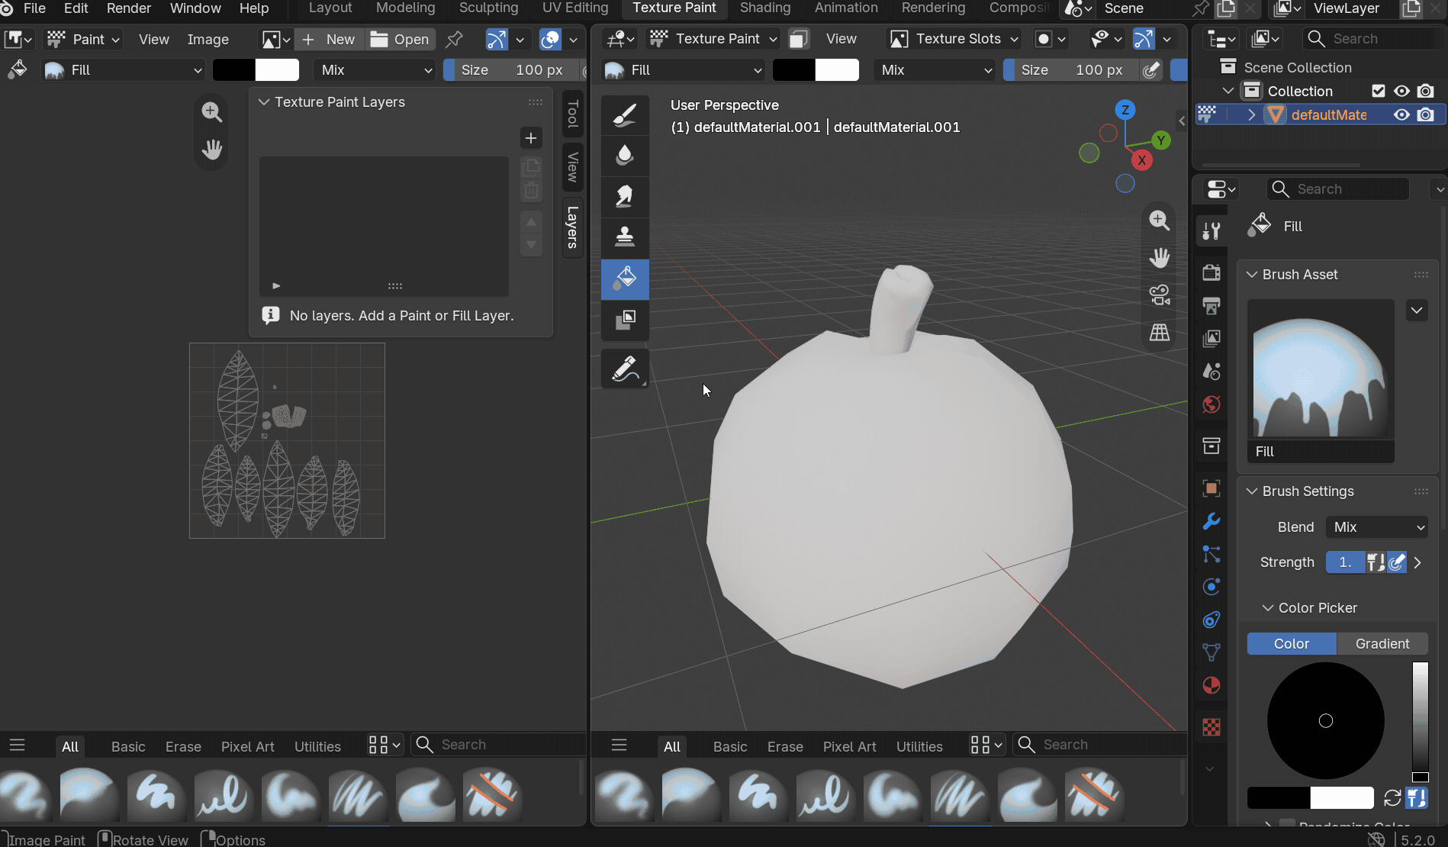Select the Soften tool in viewport toolbar

coord(625,155)
